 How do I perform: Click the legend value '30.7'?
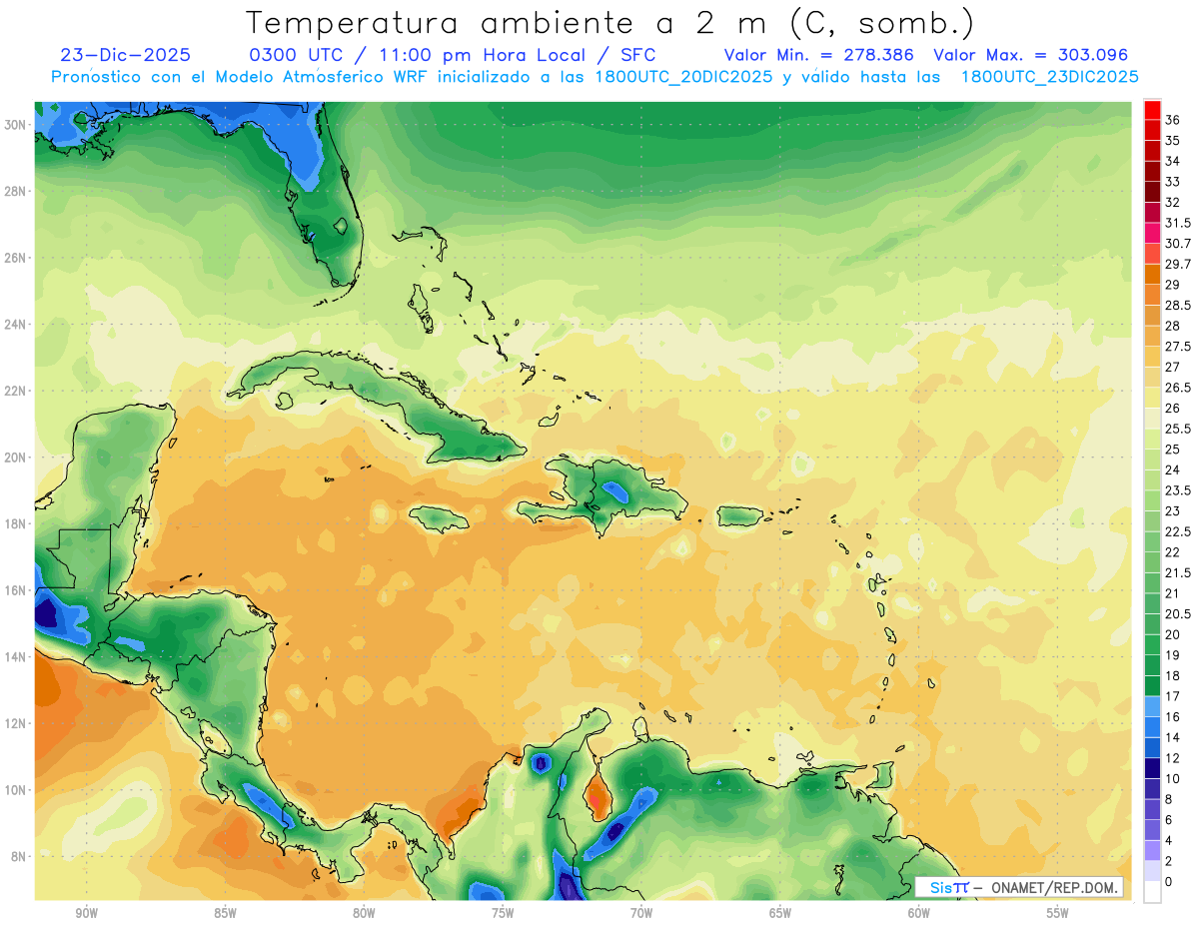tap(1178, 244)
